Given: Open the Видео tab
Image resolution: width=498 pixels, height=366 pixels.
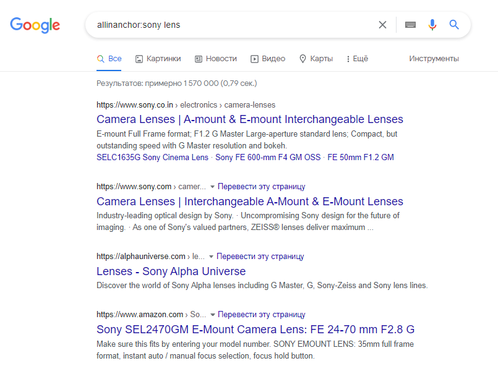Looking at the screenshot, I should pyautogui.click(x=268, y=59).
